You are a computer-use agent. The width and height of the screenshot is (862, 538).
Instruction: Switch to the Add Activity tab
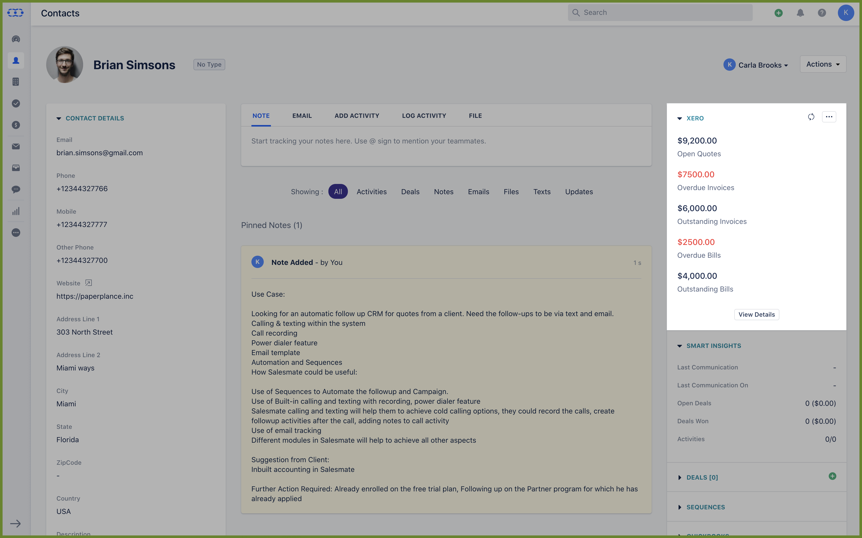(x=357, y=116)
